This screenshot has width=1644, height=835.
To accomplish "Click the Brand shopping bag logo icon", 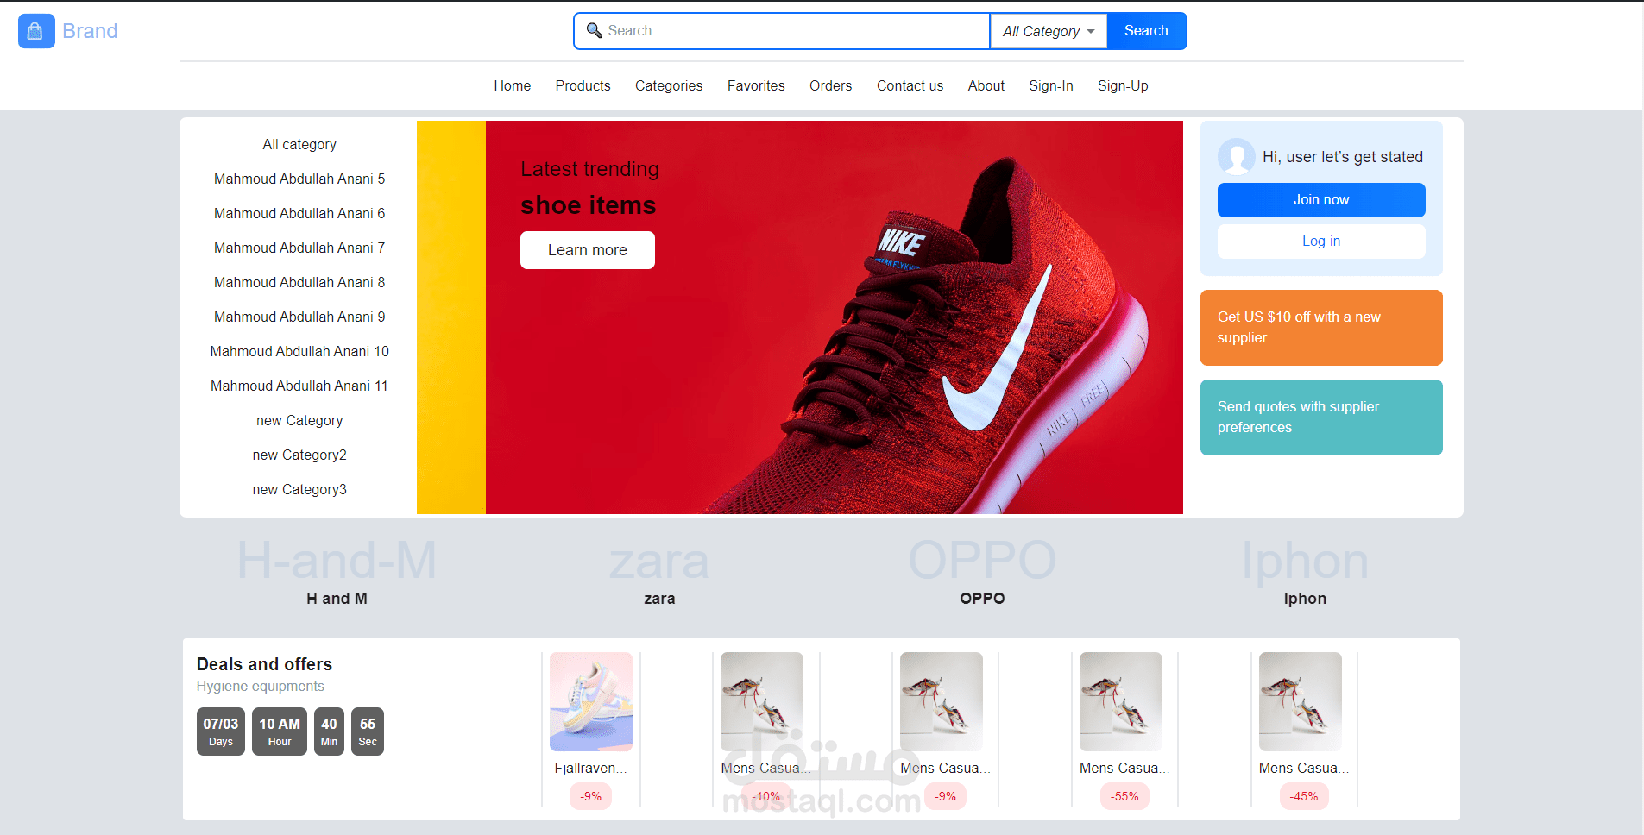I will click(36, 31).
